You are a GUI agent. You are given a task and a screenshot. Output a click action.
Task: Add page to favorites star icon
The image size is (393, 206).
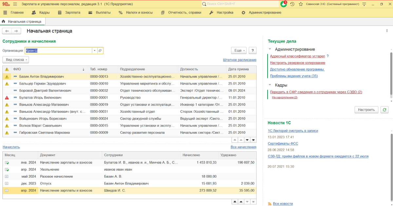(301, 4)
